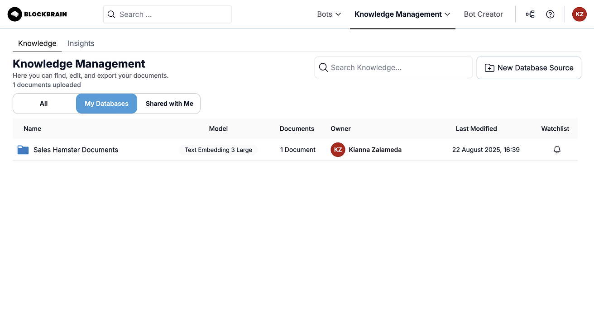594x317 pixels.
Task: Open the workflow diagram icon in header
Action: (x=530, y=14)
